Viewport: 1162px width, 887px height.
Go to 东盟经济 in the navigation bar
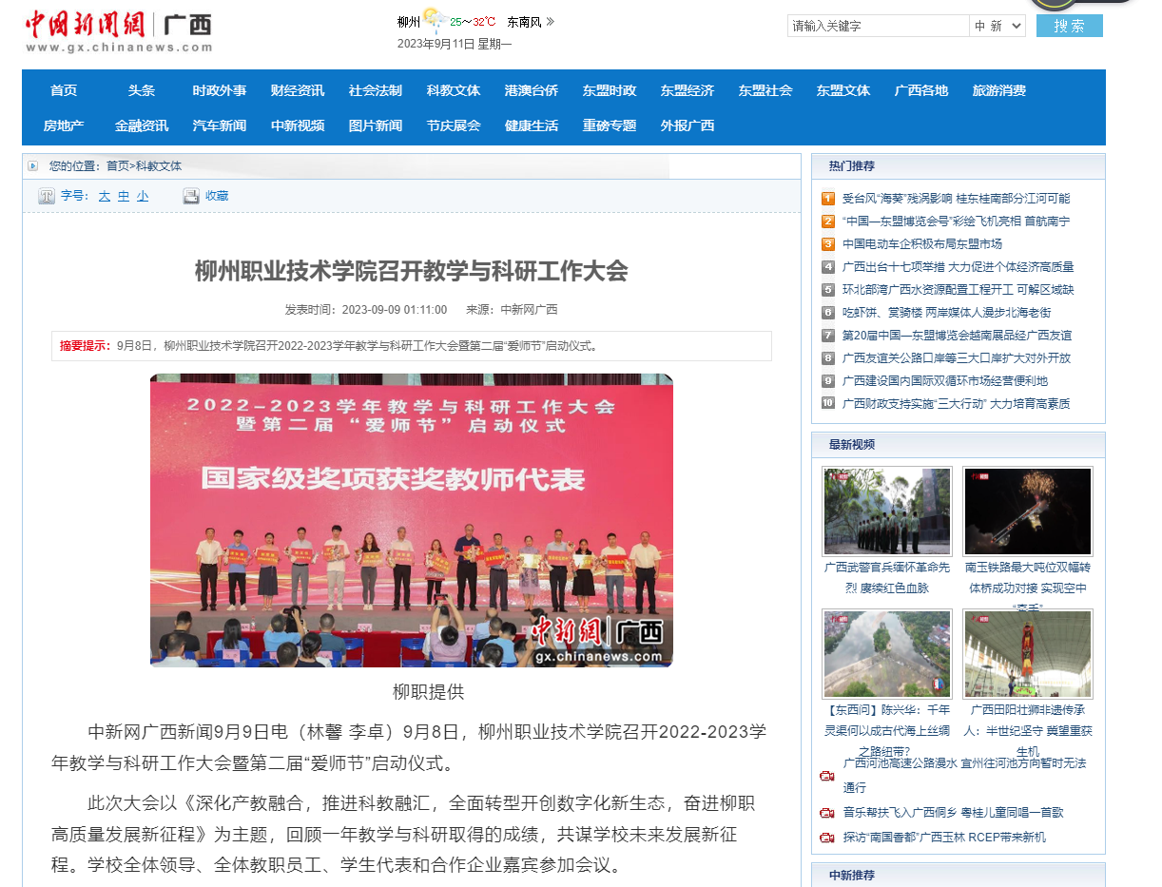coord(688,90)
